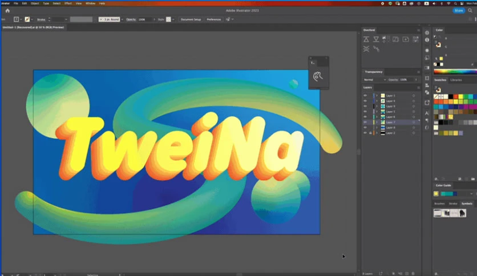Open the stroke weight dropdown
The width and height of the screenshot is (477, 276).
(66, 19)
